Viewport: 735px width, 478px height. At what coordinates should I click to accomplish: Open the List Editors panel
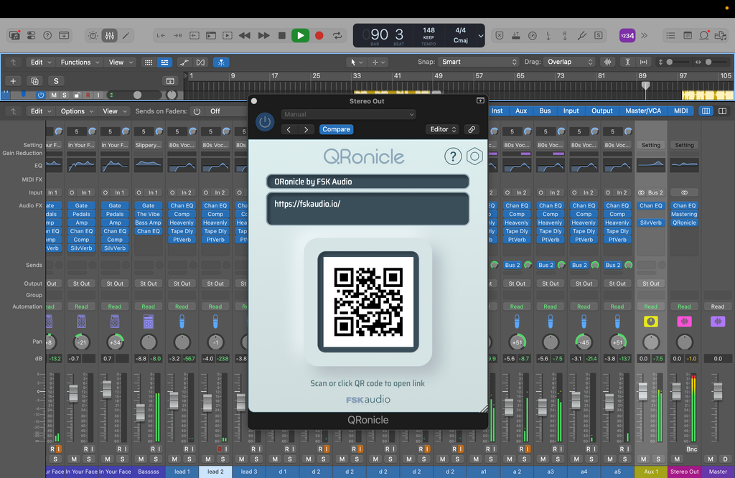[x=671, y=36]
